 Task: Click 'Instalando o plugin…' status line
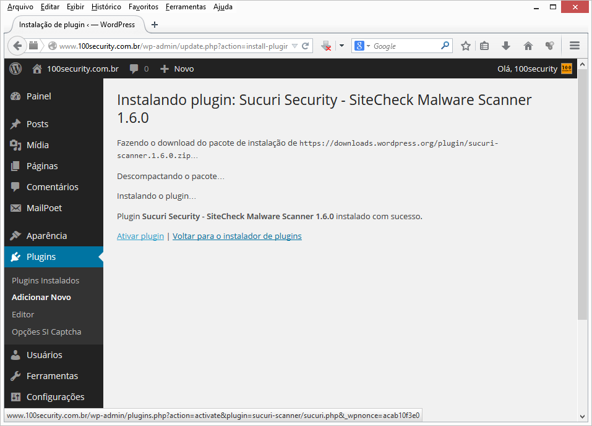[x=157, y=196]
